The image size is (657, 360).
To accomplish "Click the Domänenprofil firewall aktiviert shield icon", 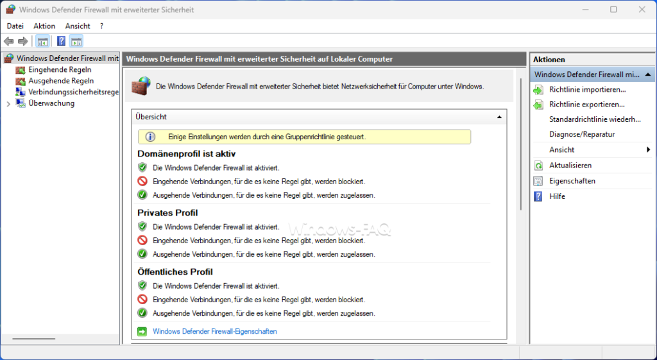I will tap(142, 167).
